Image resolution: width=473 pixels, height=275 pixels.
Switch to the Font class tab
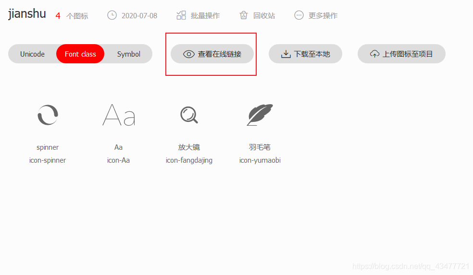80,54
